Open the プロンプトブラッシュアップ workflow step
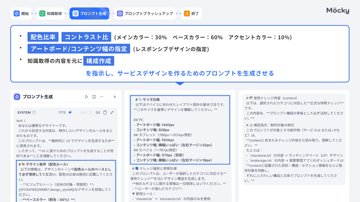360x202 pixels. coord(145,14)
